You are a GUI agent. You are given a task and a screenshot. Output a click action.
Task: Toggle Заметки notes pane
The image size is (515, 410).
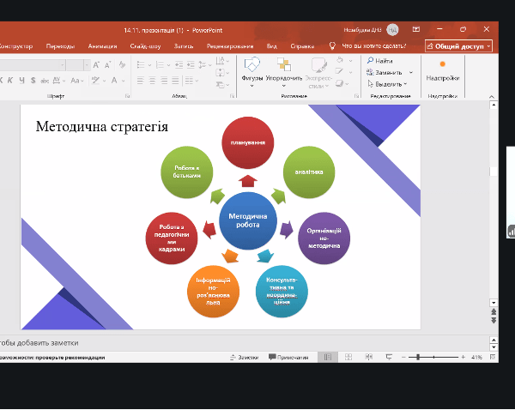tap(243, 357)
